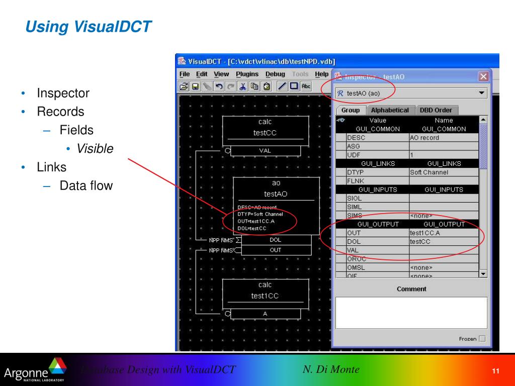Click the Open file toolbar icon
Screen dimensions: 515x386
184,86
